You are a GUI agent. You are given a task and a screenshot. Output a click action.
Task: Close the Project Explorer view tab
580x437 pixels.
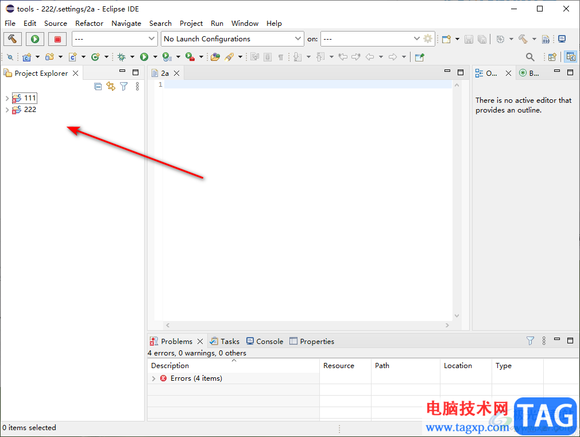75,74
